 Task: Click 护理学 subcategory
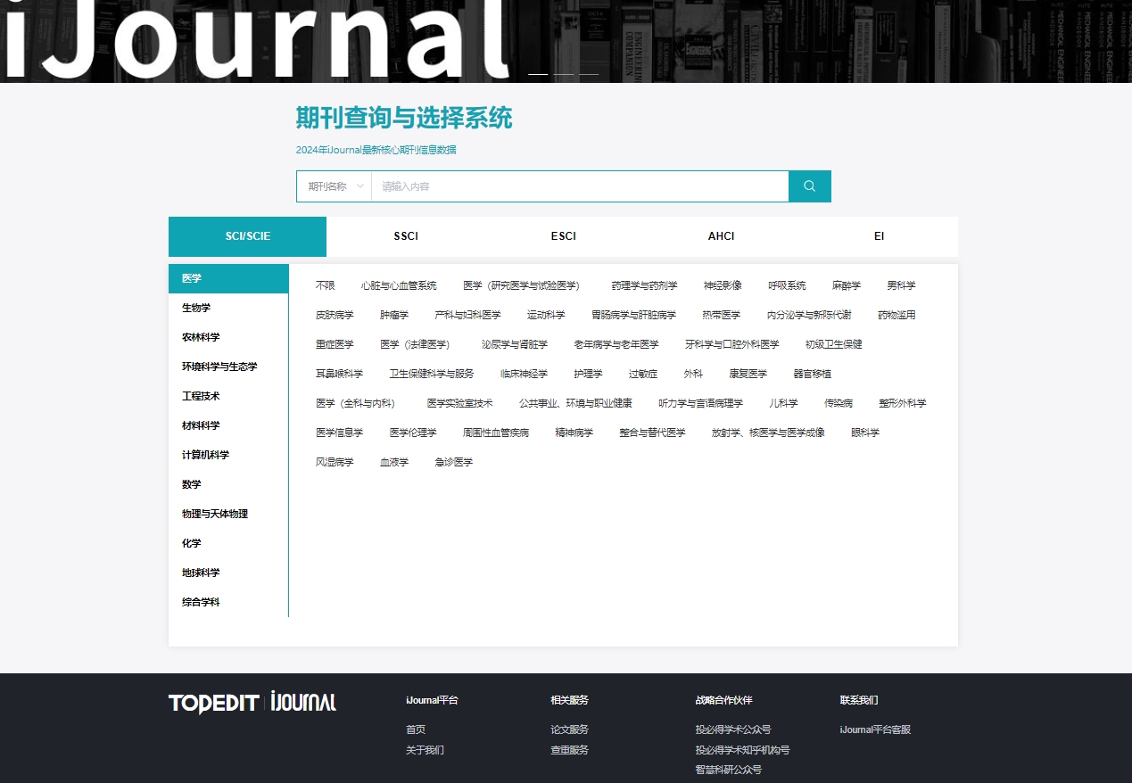point(588,374)
